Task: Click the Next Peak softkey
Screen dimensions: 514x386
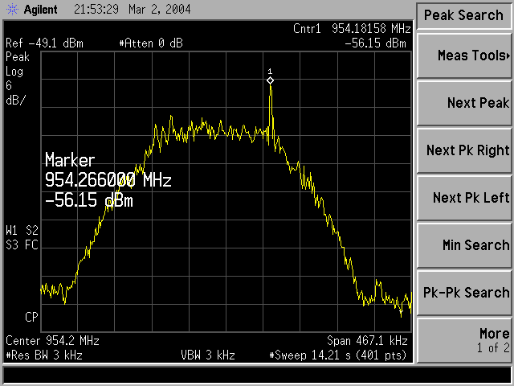Action: click(x=464, y=103)
